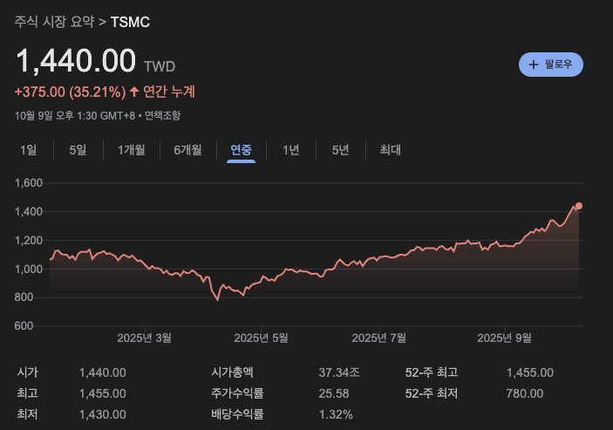
Task: Click the large 1,440.00 price
Action: pyautogui.click(x=76, y=61)
